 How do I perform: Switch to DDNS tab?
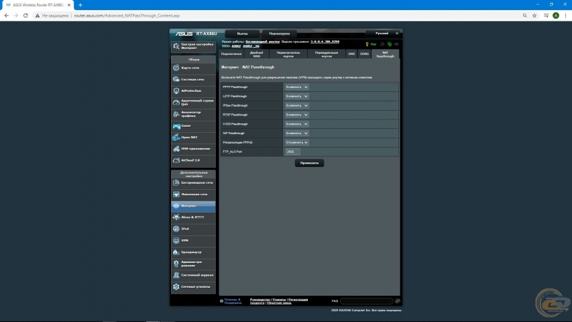click(x=364, y=54)
